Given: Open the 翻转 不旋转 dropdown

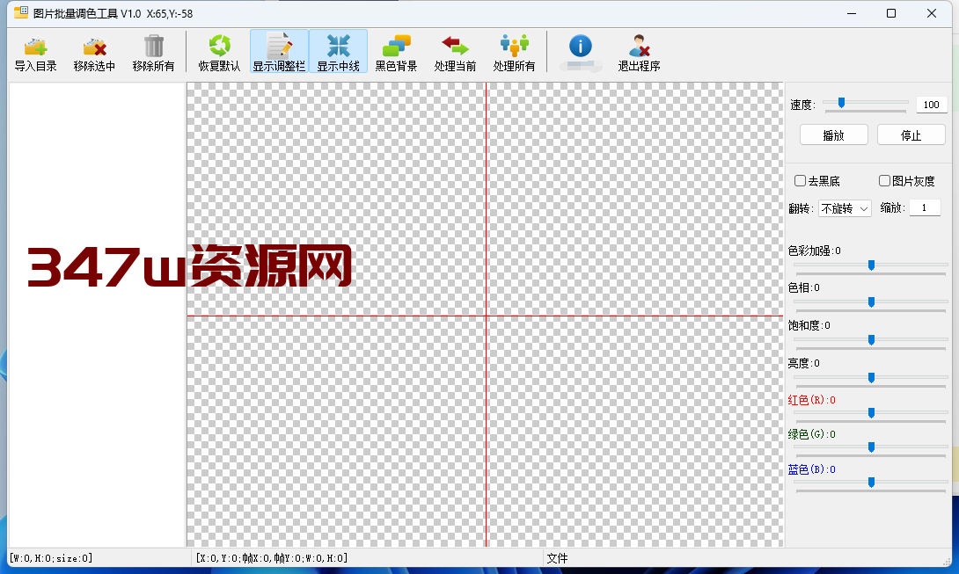Looking at the screenshot, I should tap(846, 208).
